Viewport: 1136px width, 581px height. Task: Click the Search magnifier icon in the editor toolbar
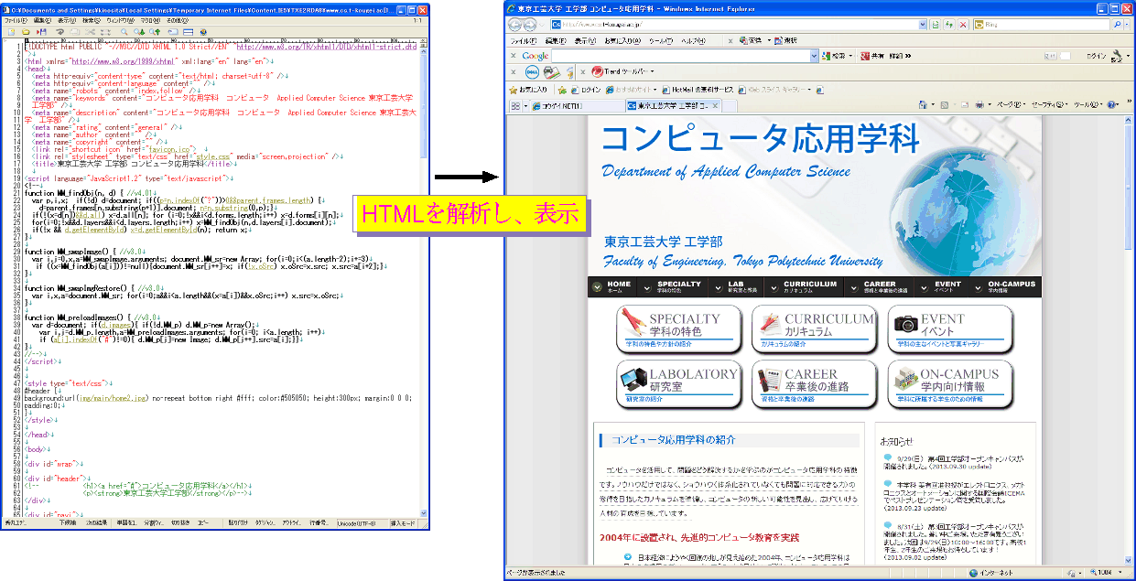(x=124, y=32)
